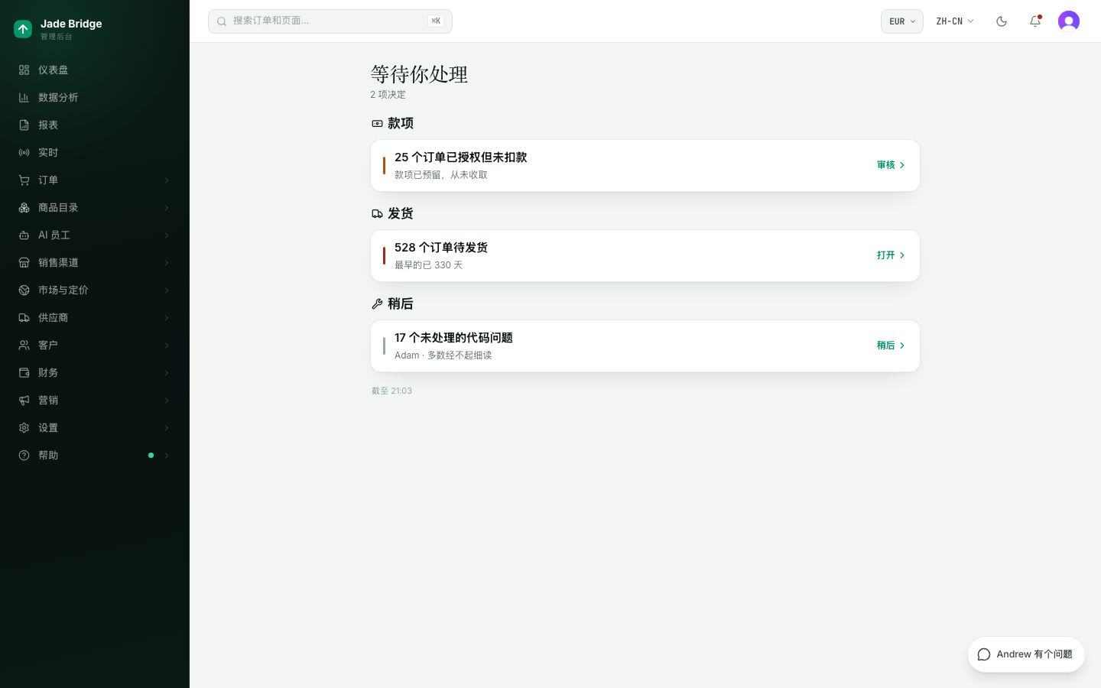
Task: Open the 实时 live broadcast icon
Action: pos(24,152)
